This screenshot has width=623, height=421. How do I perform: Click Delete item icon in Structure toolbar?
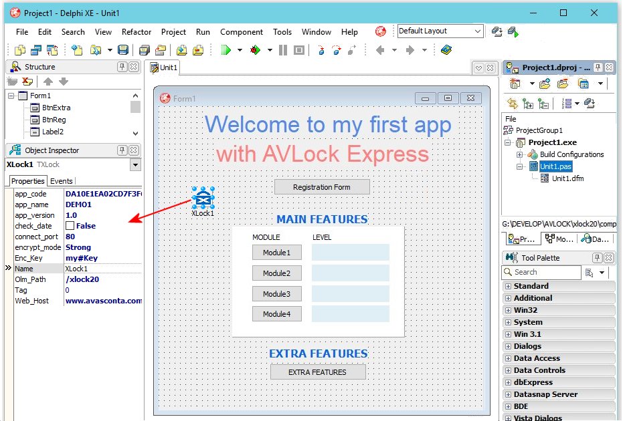point(27,82)
